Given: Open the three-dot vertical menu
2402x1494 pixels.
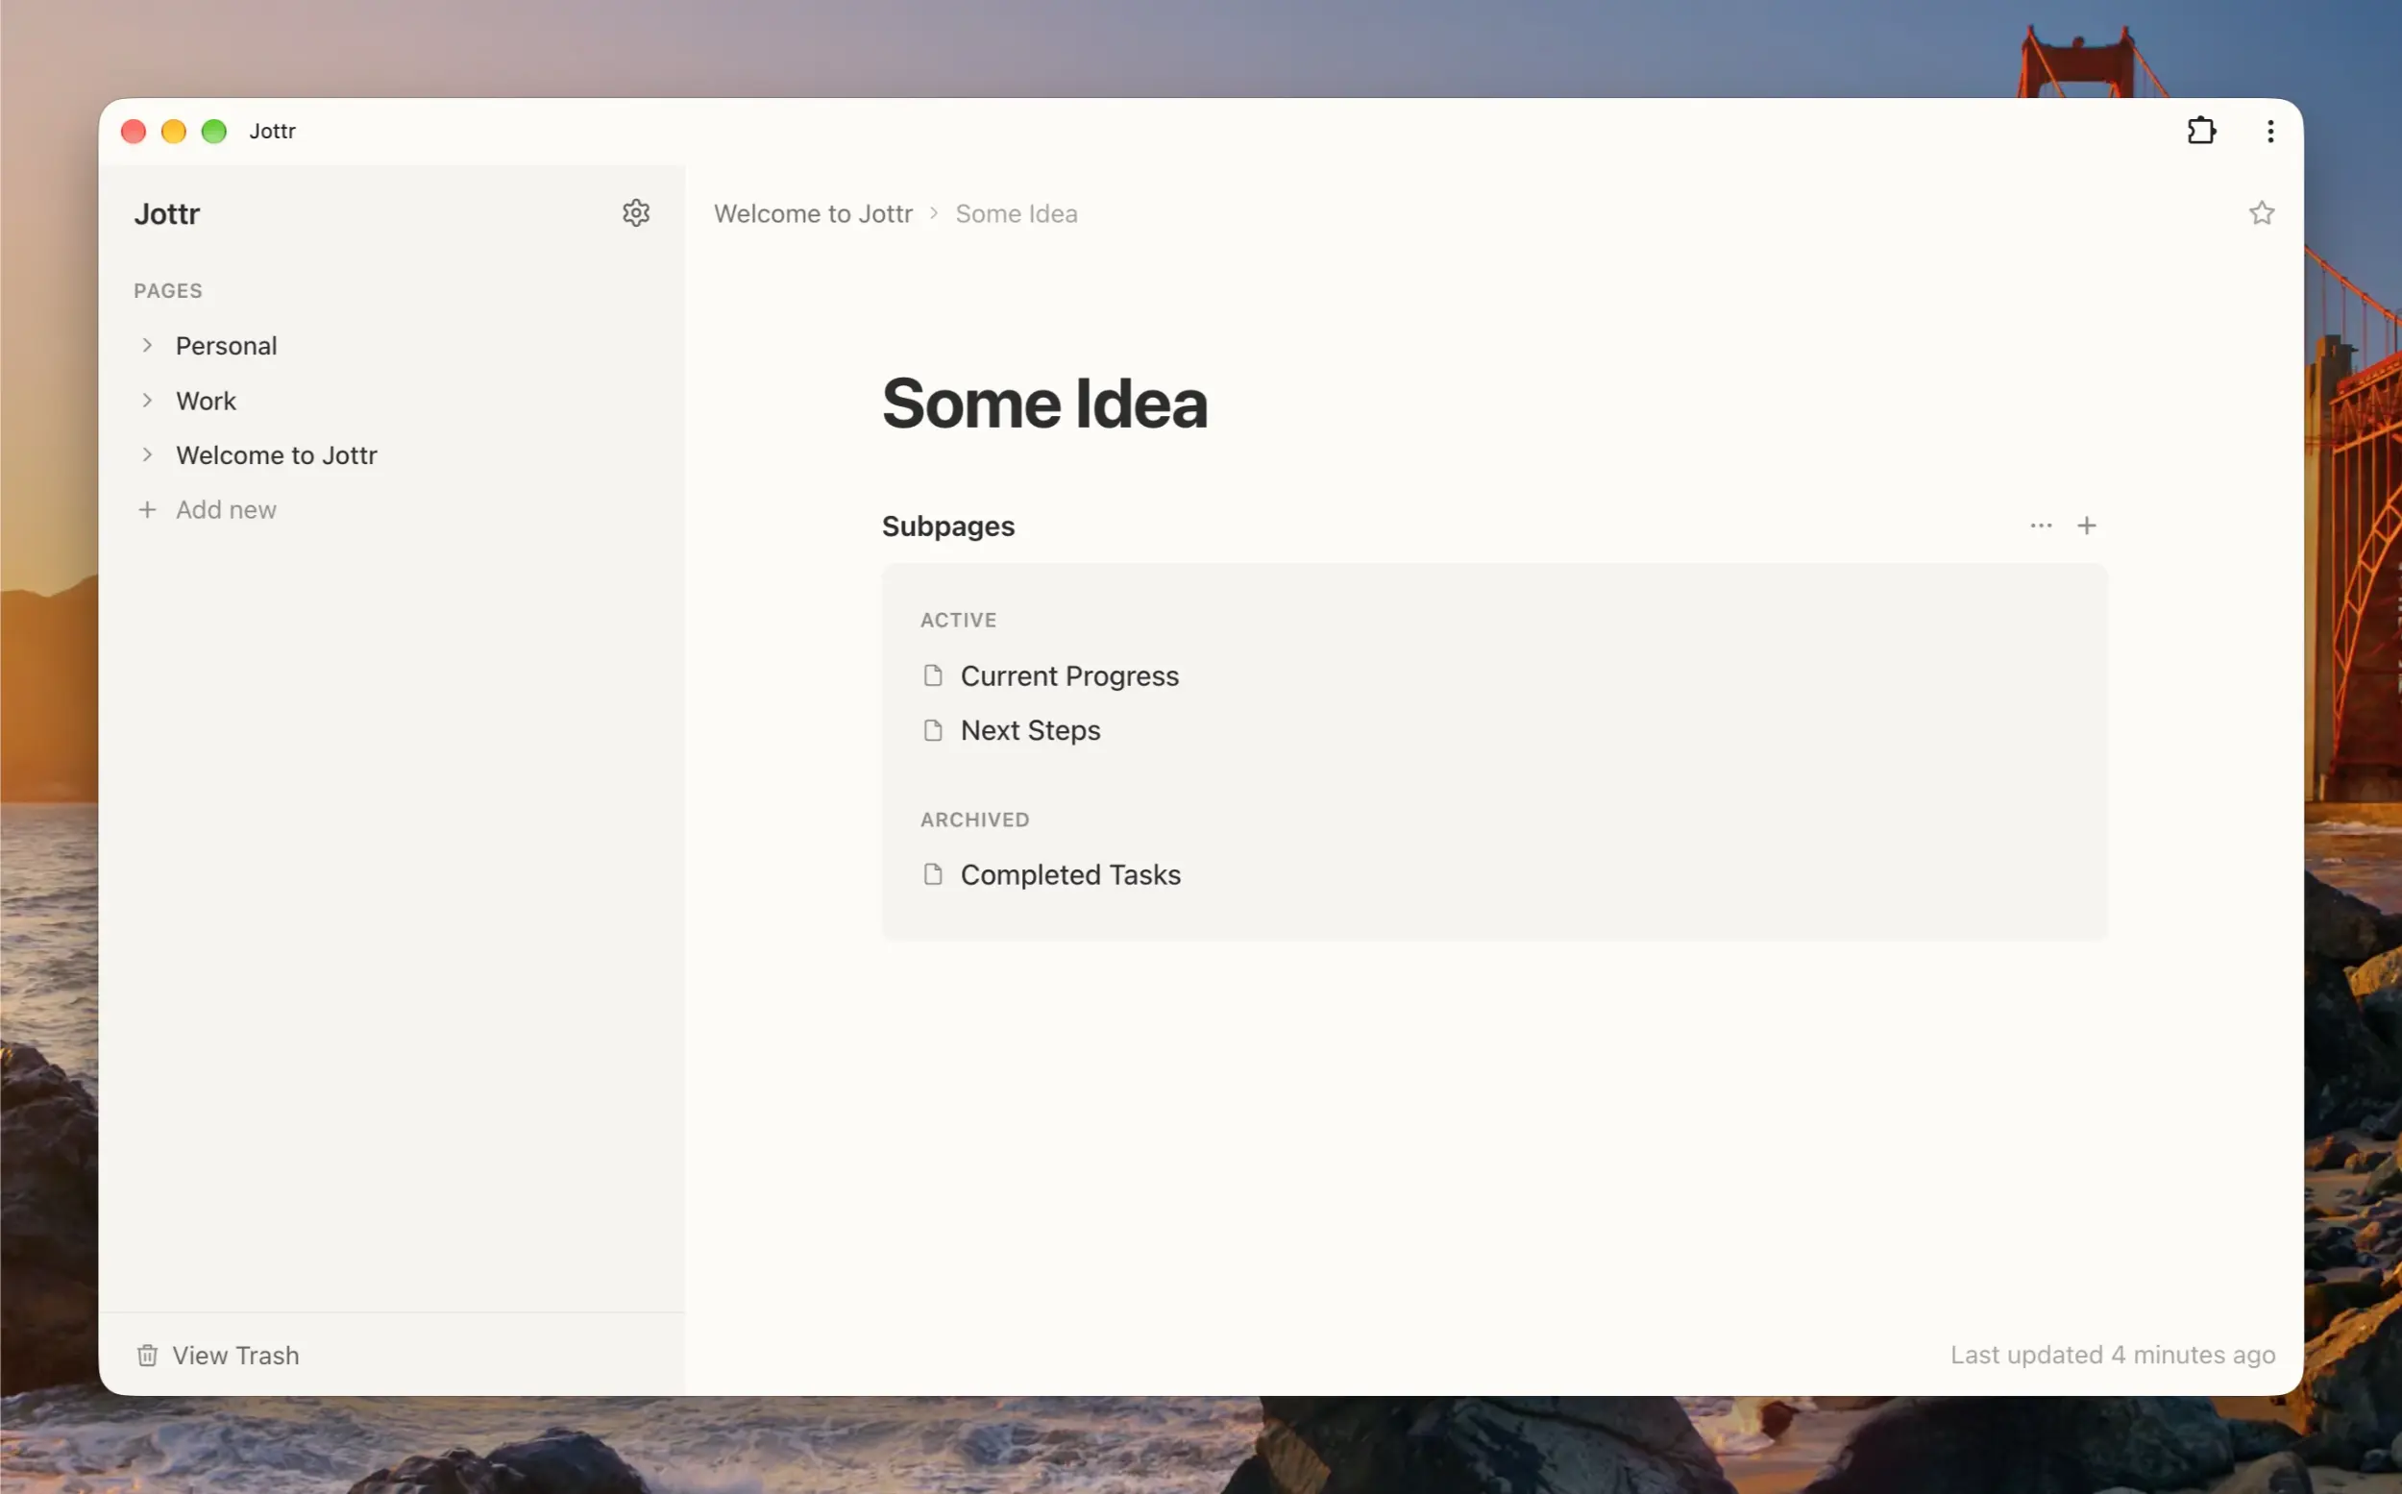Looking at the screenshot, I should (x=2269, y=132).
